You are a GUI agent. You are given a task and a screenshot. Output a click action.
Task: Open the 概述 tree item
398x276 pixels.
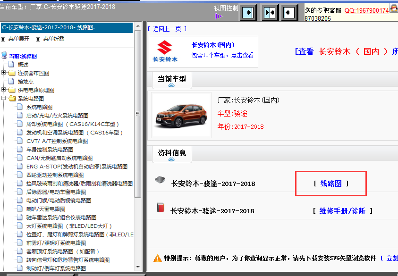(23, 65)
